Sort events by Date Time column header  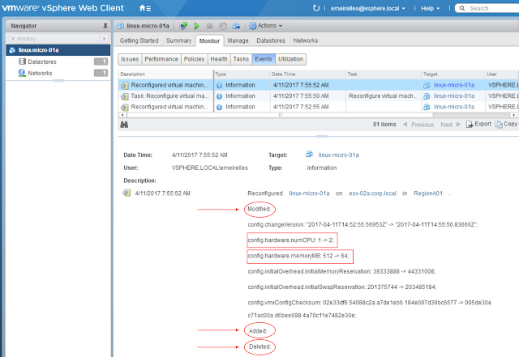click(307, 74)
